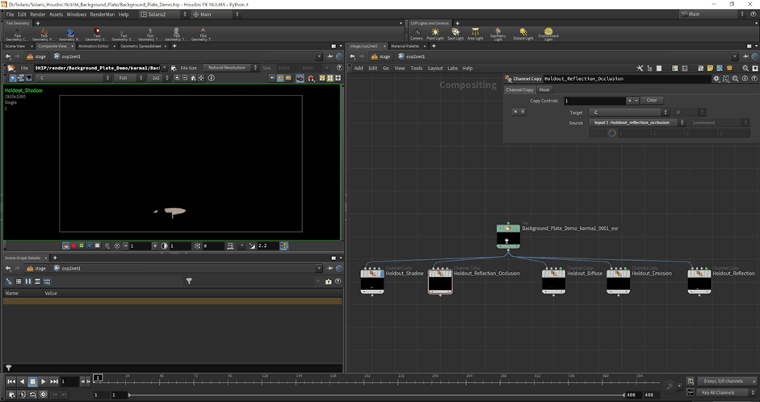Open the Natural Resolution dropdown
Viewport: 760px width, 402px height.
click(x=231, y=68)
